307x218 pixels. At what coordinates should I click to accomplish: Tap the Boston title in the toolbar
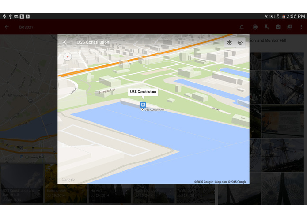click(x=26, y=27)
